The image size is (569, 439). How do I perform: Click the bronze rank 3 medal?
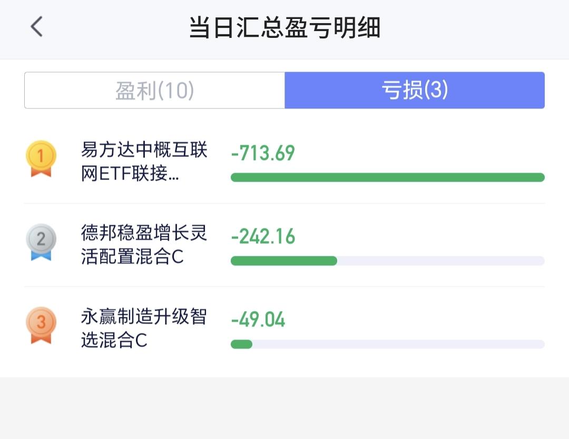pos(41,325)
